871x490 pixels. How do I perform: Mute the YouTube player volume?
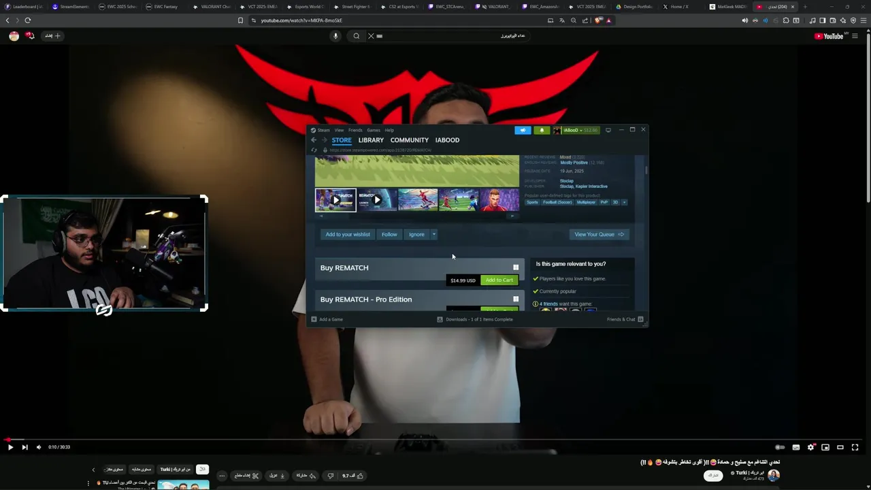[39, 447]
